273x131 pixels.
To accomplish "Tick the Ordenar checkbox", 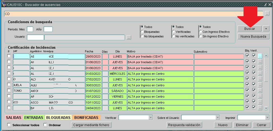I will point(45,125).
